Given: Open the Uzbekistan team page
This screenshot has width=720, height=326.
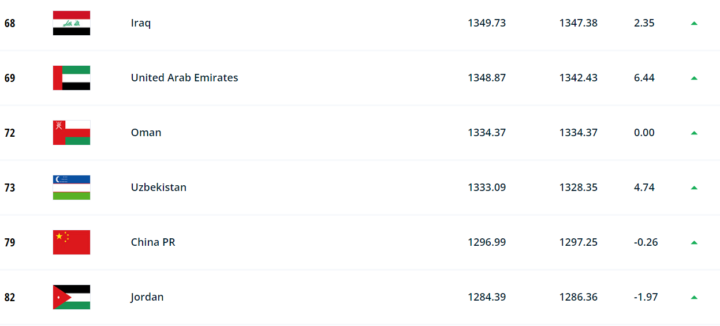Looking at the screenshot, I should point(159,188).
